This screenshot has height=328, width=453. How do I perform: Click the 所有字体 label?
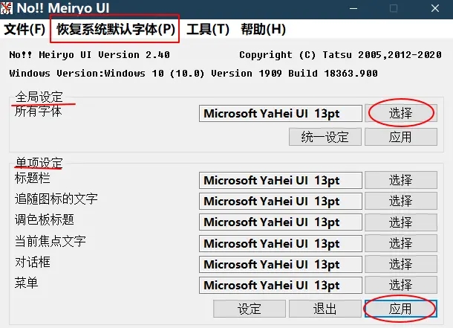click(x=38, y=112)
